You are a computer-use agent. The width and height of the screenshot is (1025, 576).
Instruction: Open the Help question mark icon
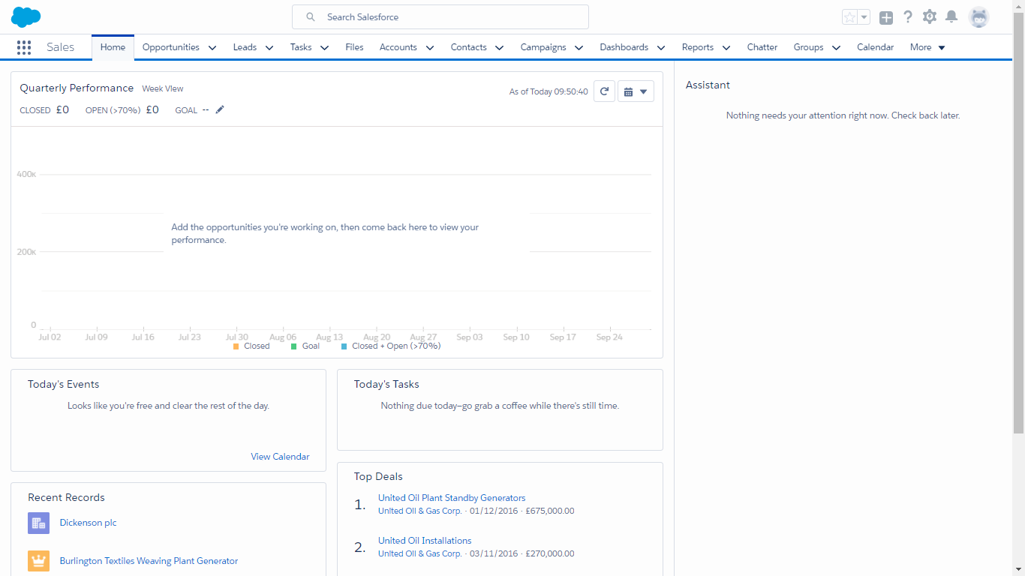pyautogui.click(x=908, y=16)
